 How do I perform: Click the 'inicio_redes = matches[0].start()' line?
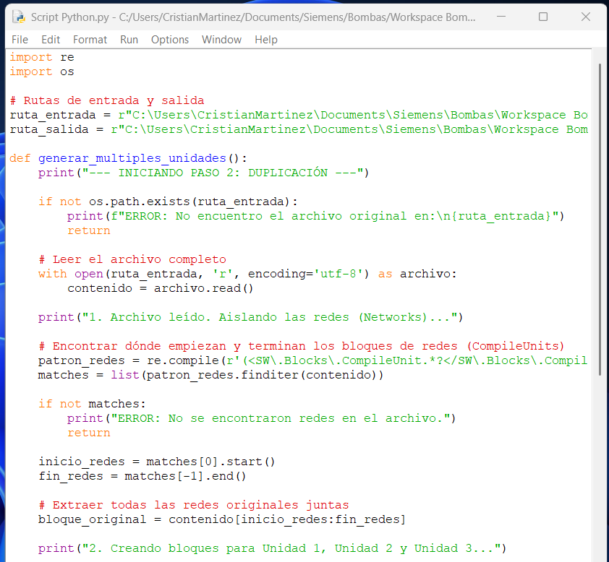tap(156, 462)
